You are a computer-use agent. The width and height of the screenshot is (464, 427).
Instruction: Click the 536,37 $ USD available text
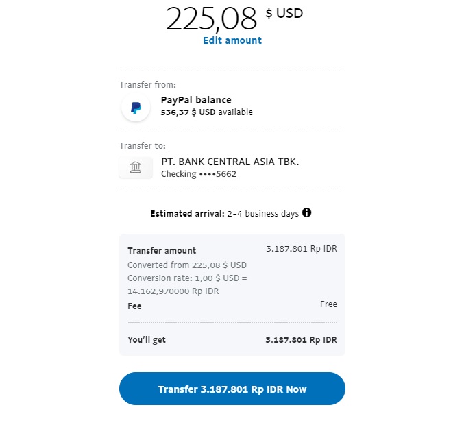pos(206,112)
